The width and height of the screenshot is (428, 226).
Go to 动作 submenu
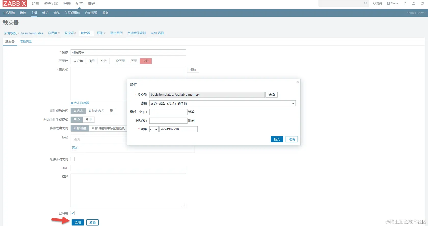tap(57, 13)
